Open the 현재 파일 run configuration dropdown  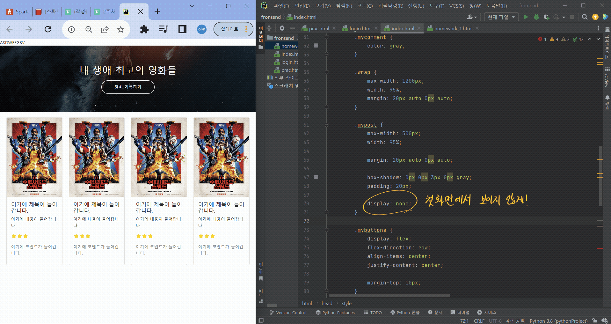(501, 17)
